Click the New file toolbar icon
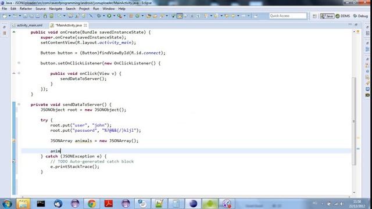Viewport: 372px width, 209px height. 5,16
